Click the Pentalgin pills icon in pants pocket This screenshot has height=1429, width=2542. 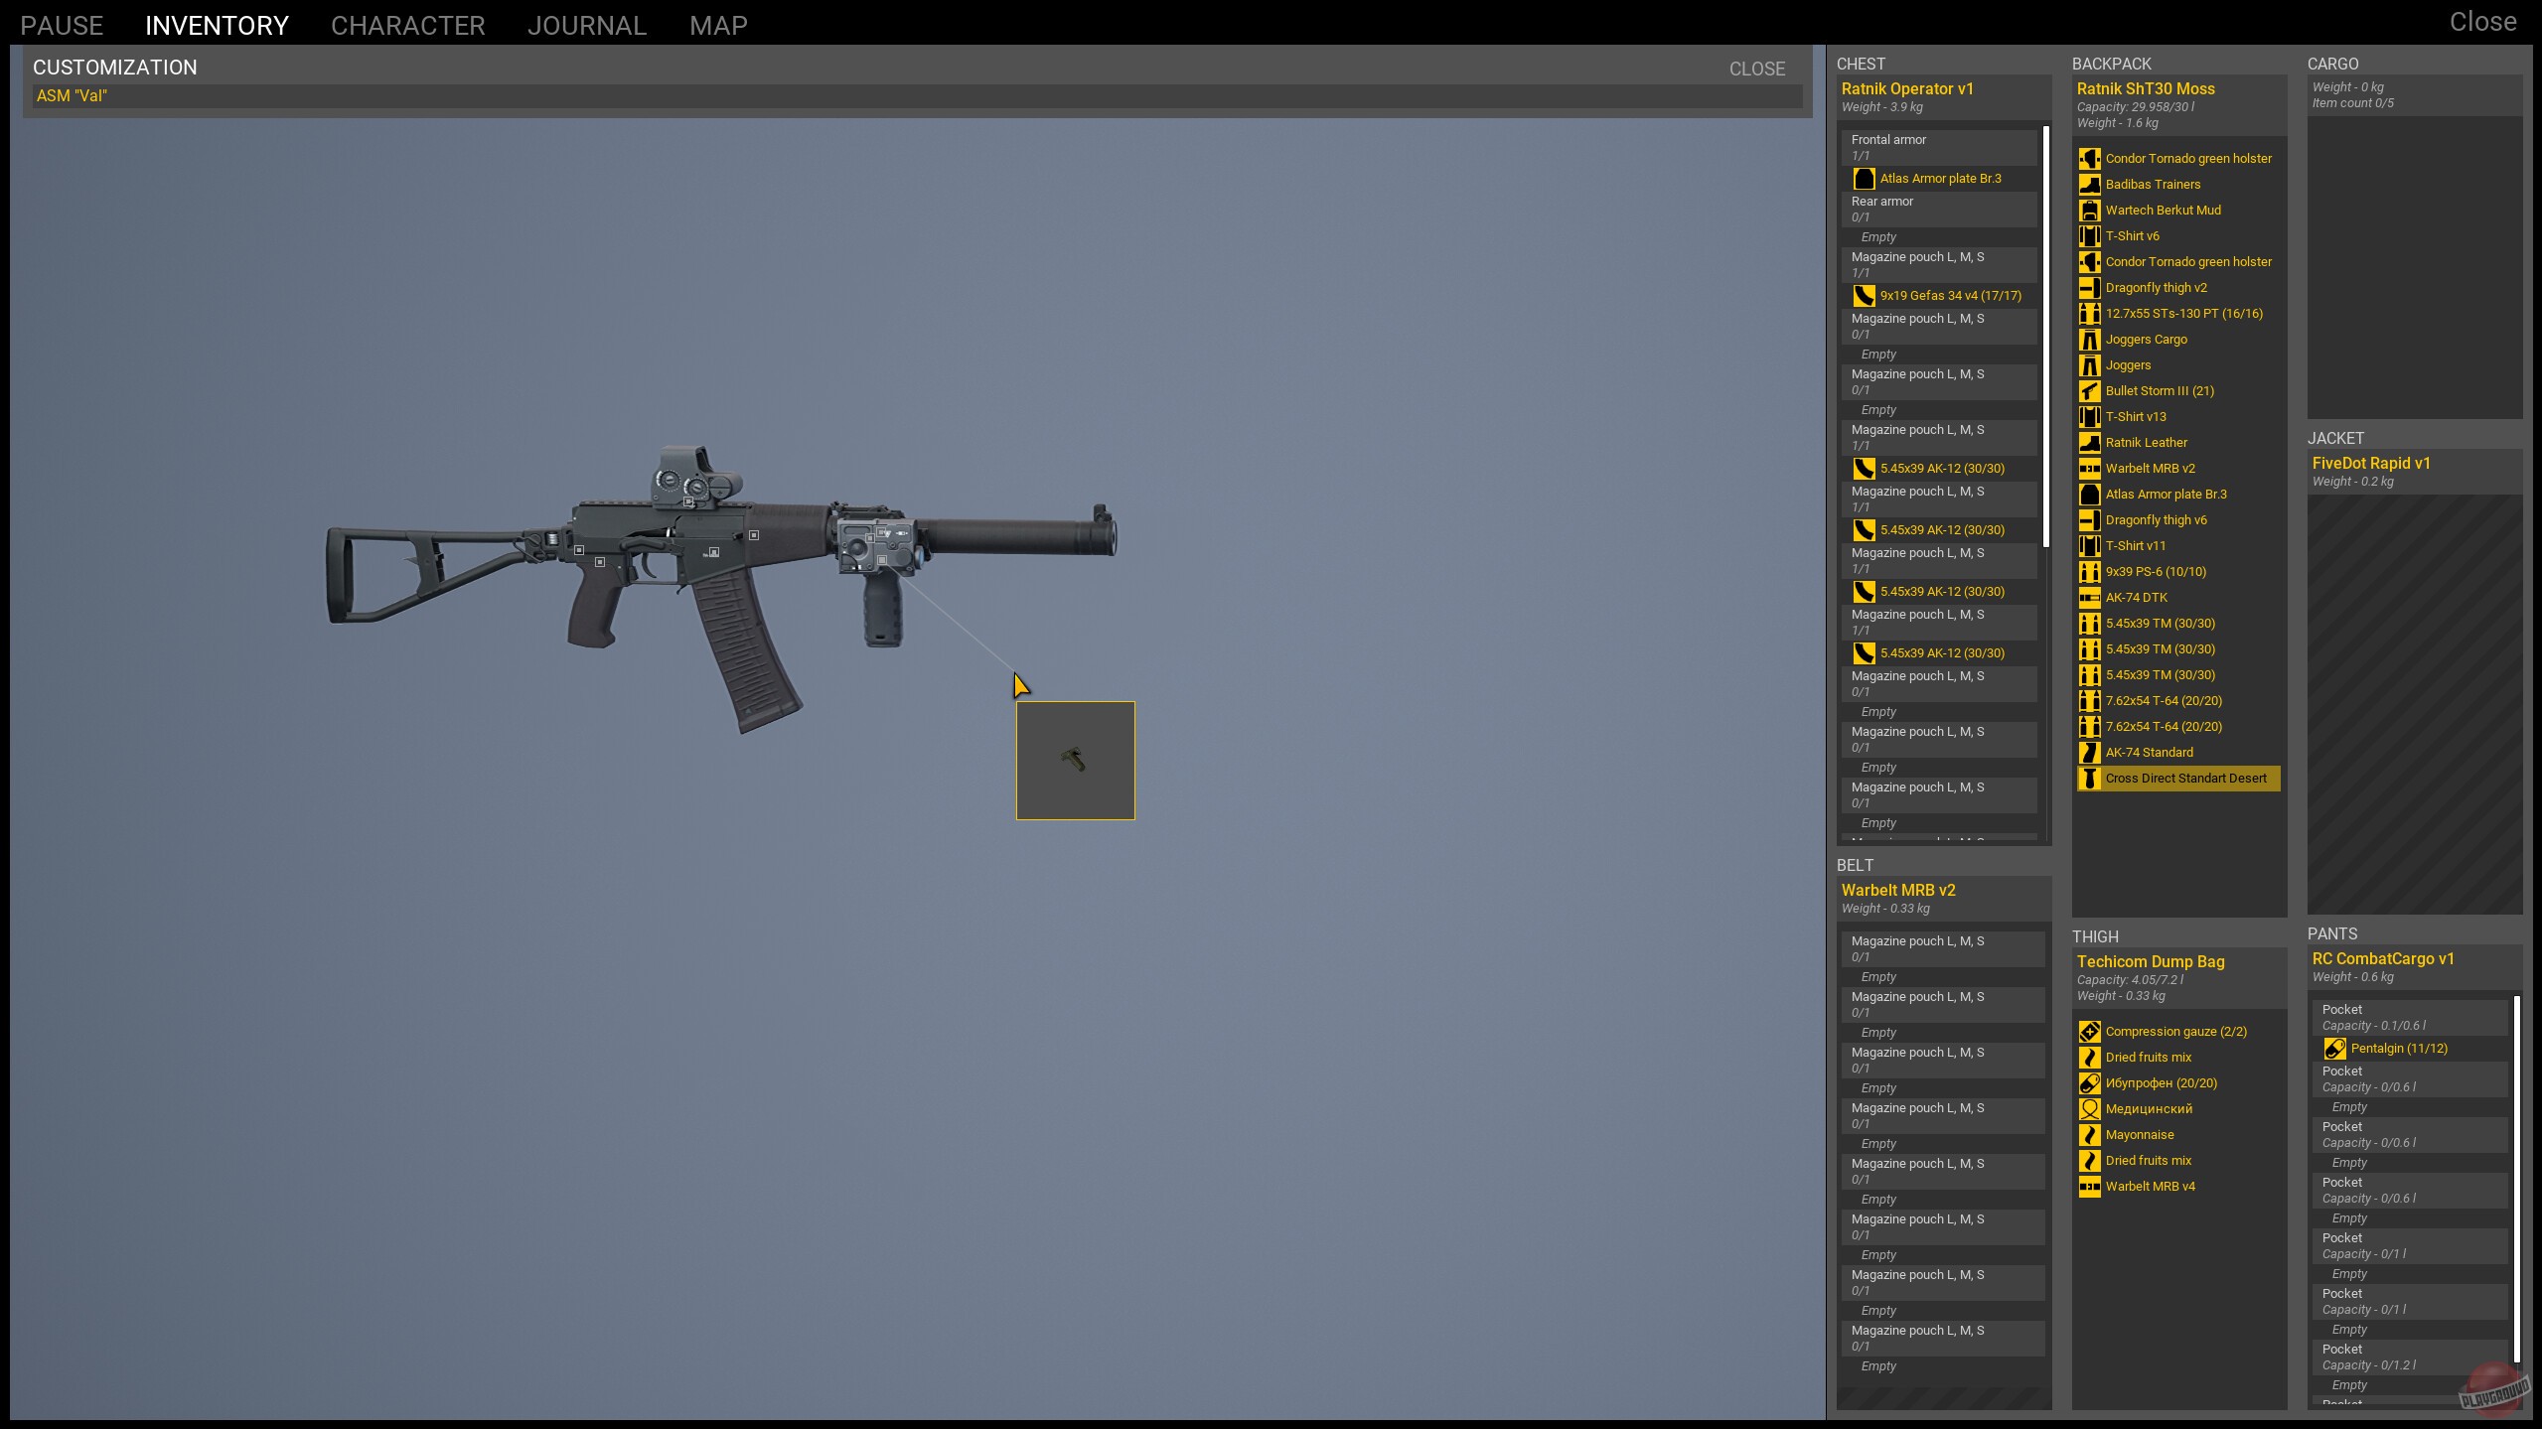[x=2334, y=1049]
